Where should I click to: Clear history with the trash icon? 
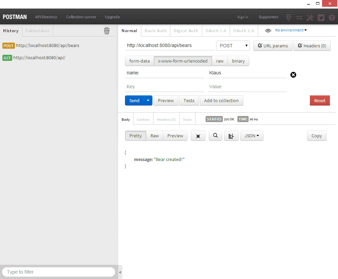[x=107, y=30]
